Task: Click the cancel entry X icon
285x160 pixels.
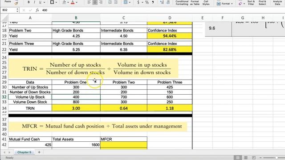Action: [x=24, y=10]
